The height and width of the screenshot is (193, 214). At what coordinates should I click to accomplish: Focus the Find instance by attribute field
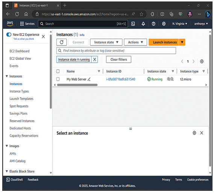pyautogui.click(x=116, y=51)
